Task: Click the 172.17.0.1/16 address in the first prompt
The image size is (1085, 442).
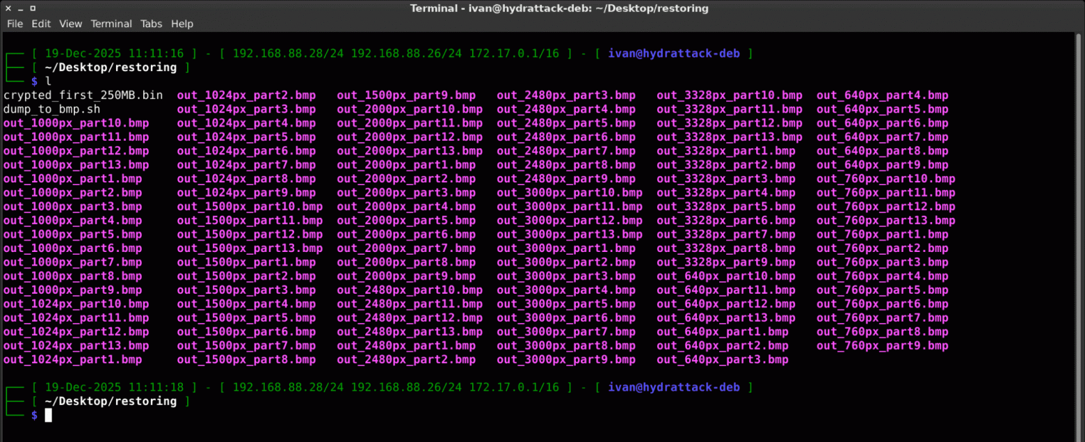Action: tap(514, 54)
